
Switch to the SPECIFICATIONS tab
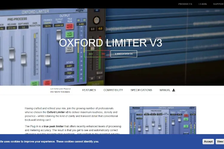[141, 90]
